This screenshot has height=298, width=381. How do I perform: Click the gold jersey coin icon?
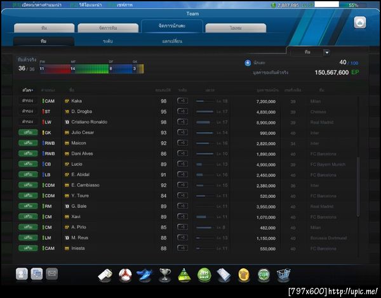click(x=244, y=275)
